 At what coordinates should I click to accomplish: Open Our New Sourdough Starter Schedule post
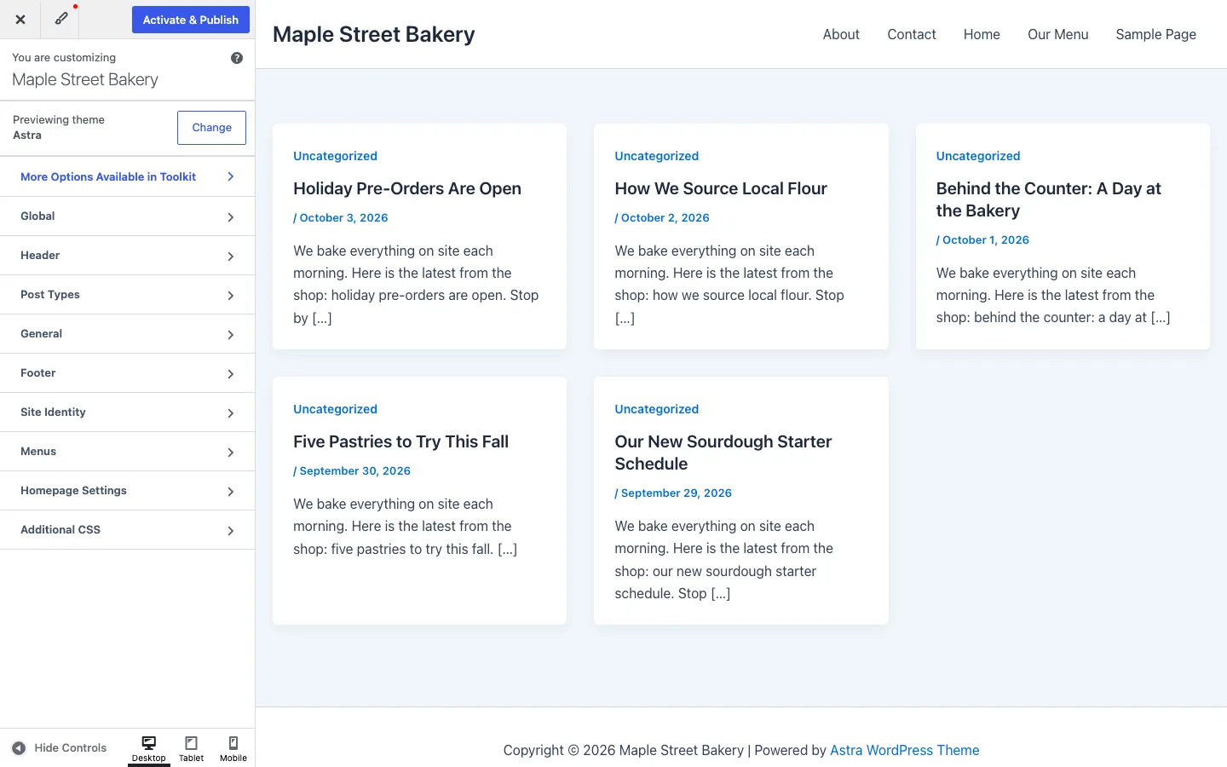click(x=723, y=453)
